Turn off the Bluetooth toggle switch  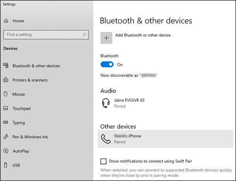point(107,65)
